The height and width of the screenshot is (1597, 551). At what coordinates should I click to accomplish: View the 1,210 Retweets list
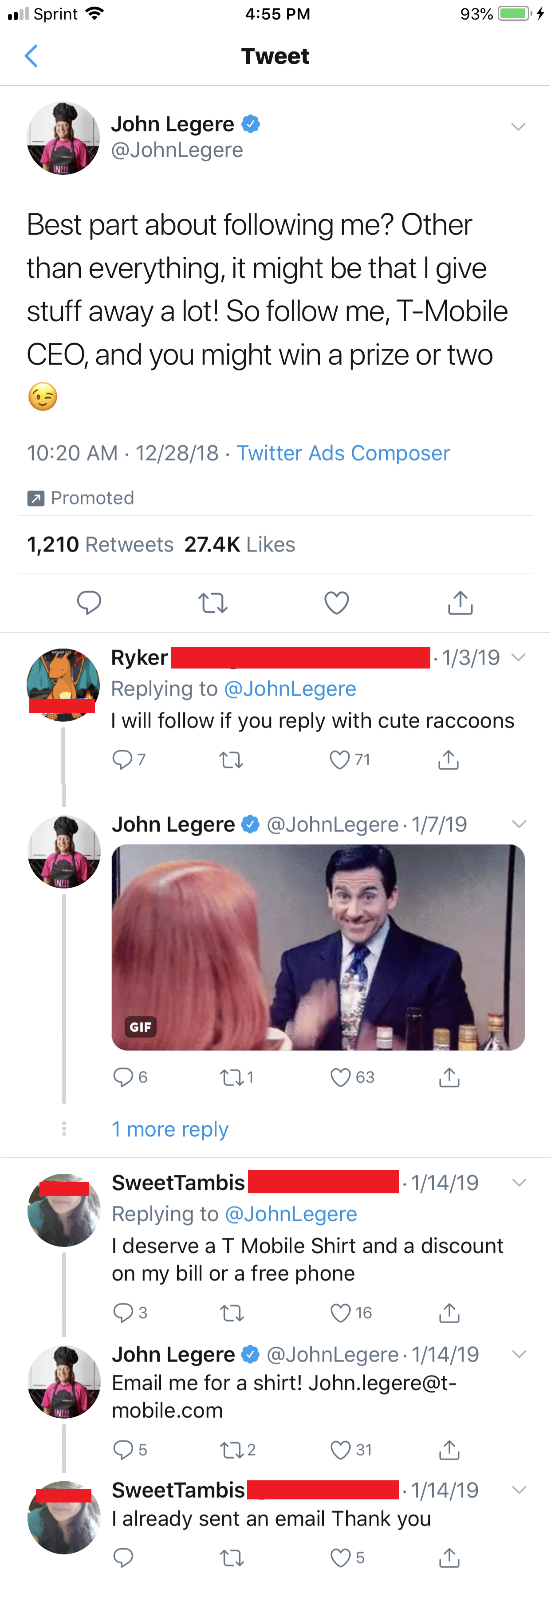coord(100,544)
